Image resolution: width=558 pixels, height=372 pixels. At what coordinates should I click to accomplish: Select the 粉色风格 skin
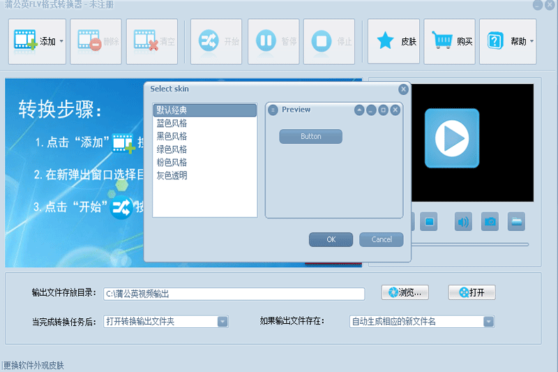205,163
